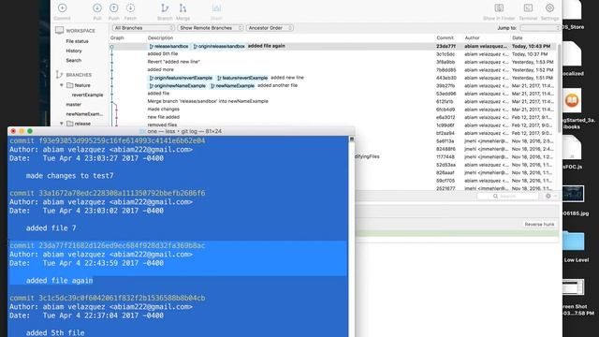Screen dimensions: 599x337
Task: Click the origin/newNameExample branch tag
Action: 178,86
